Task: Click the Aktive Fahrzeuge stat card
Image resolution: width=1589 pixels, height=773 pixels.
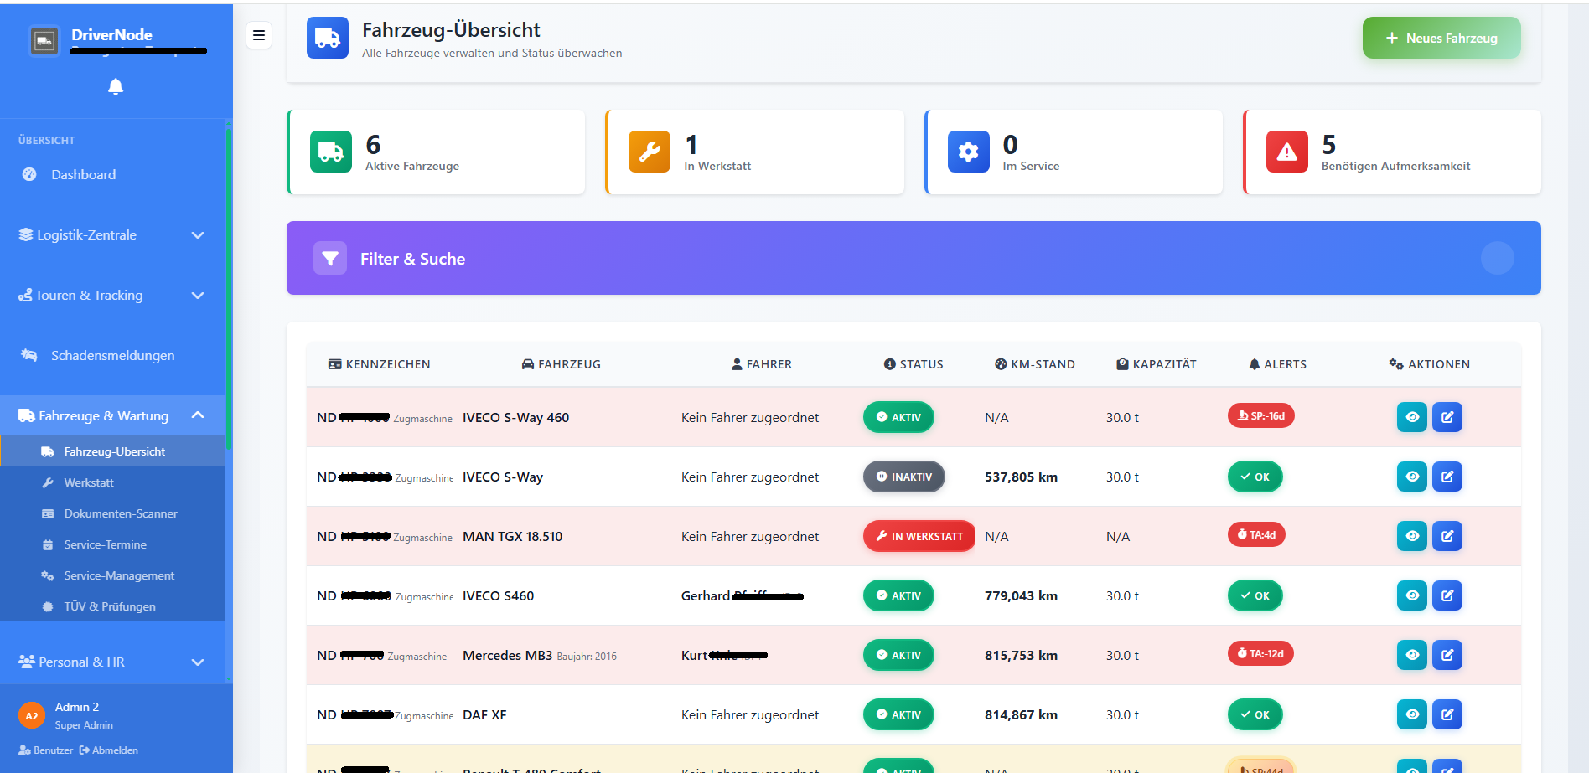Action: [436, 152]
